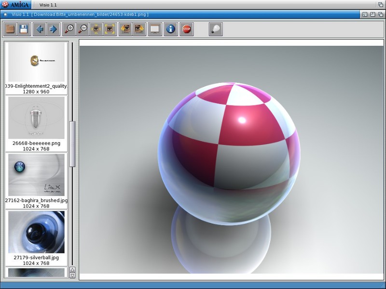Open image info with the blue 'i' icon
This screenshot has width=386, height=289.
tap(171, 29)
